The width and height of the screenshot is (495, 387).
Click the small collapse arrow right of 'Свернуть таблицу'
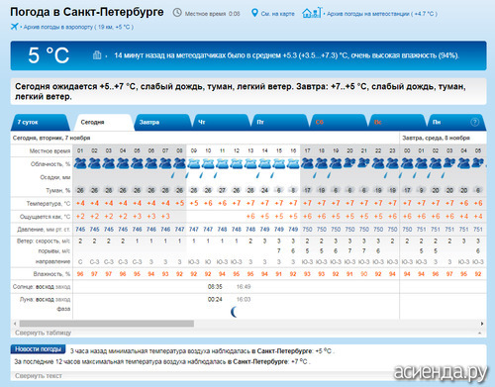point(479,333)
